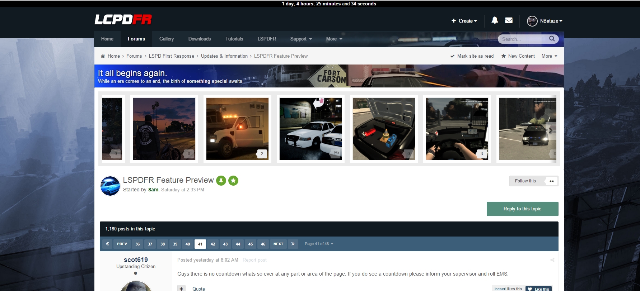Image resolution: width=640 pixels, height=291 pixels.
Task: Expand the Support navigation dropdown
Action: [x=301, y=39]
